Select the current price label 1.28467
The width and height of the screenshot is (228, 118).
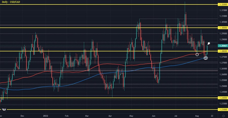[x=223, y=46]
